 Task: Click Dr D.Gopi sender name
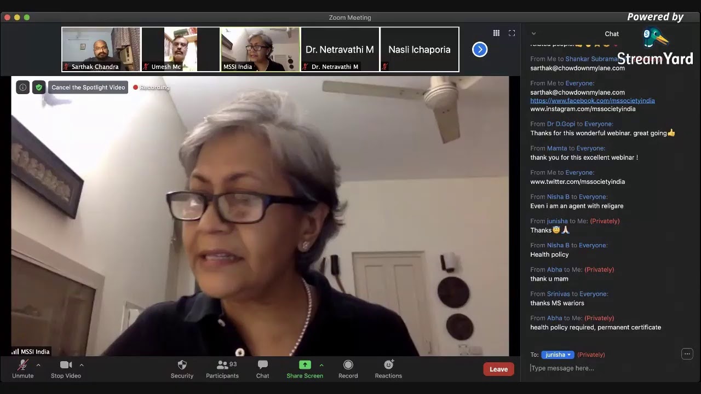pyautogui.click(x=561, y=124)
